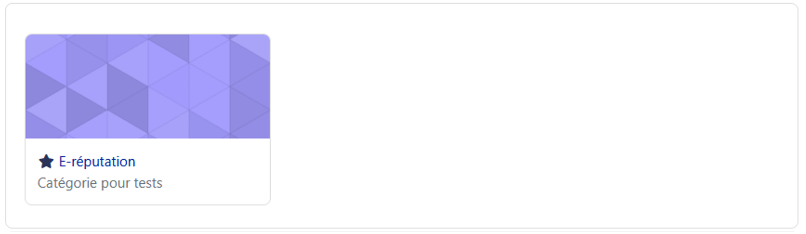
Task: Click the purple triangle-pattern course image
Action: tap(148, 86)
